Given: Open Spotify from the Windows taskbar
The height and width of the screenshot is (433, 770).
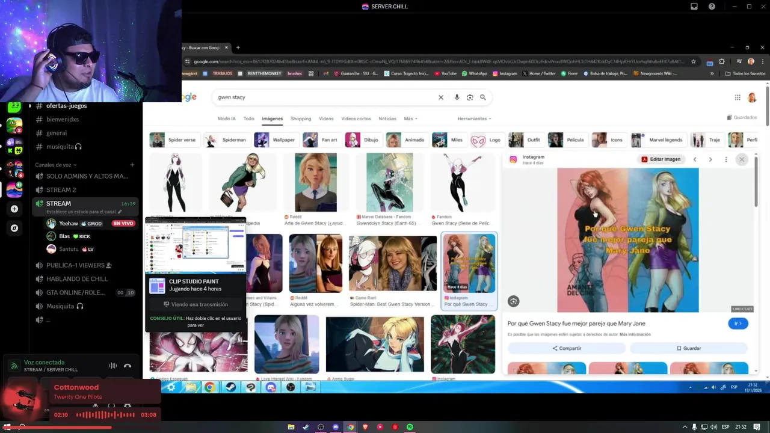Looking at the screenshot, I should pyautogui.click(x=410, y=427).
